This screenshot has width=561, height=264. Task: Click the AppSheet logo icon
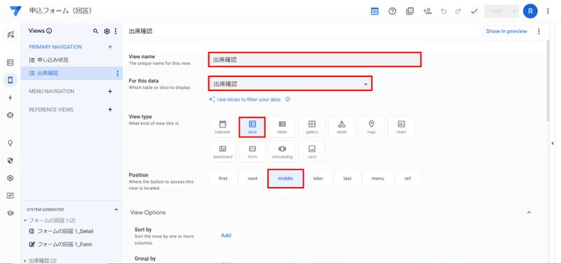pyautogui.click(x=15, y=11)
